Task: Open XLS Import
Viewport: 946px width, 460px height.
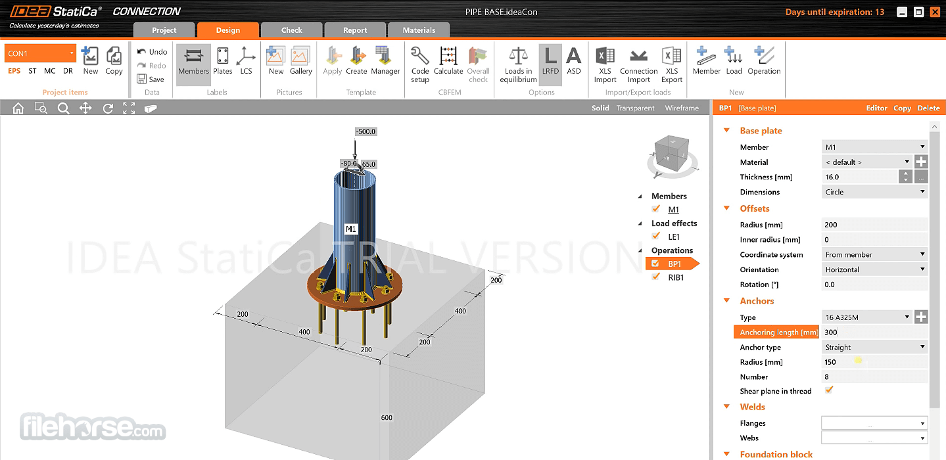Action: click(x=605, y=64)
